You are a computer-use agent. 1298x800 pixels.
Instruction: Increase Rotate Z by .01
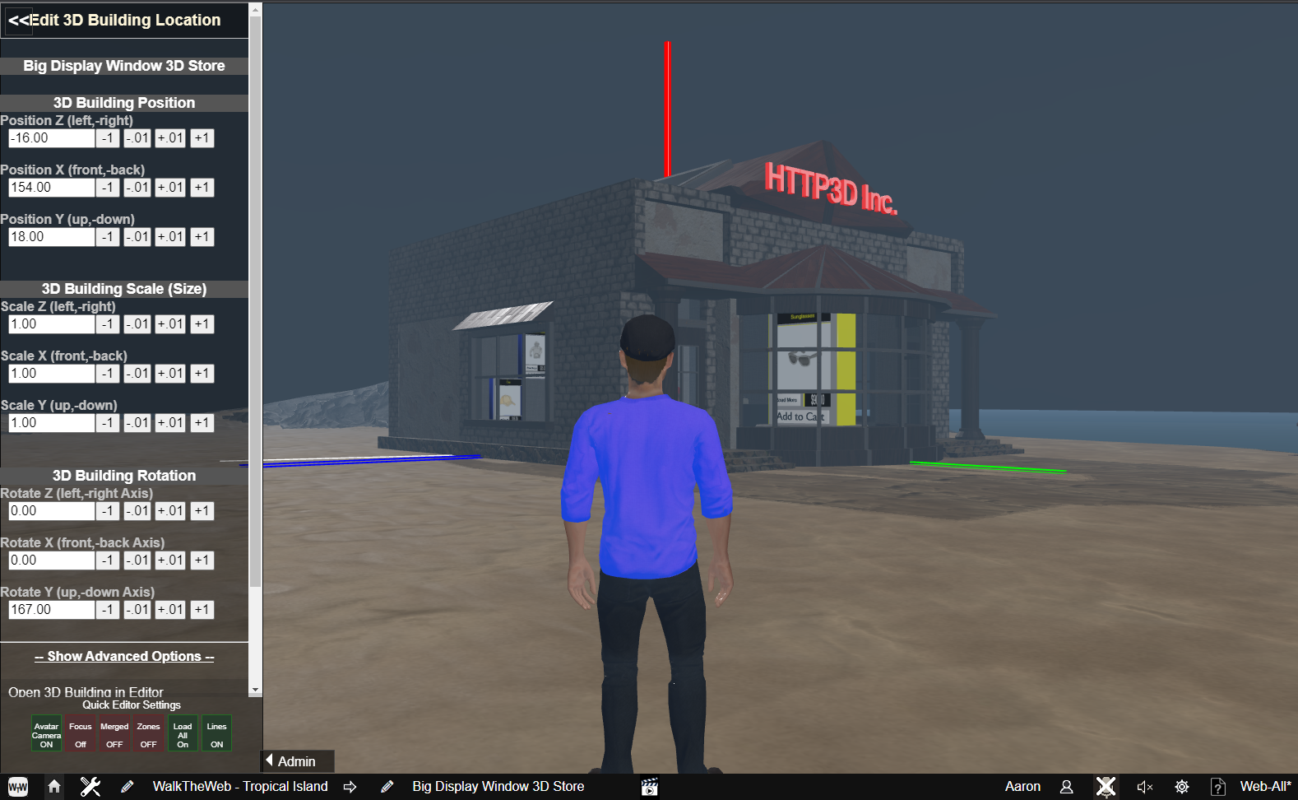tap(170, 511)
